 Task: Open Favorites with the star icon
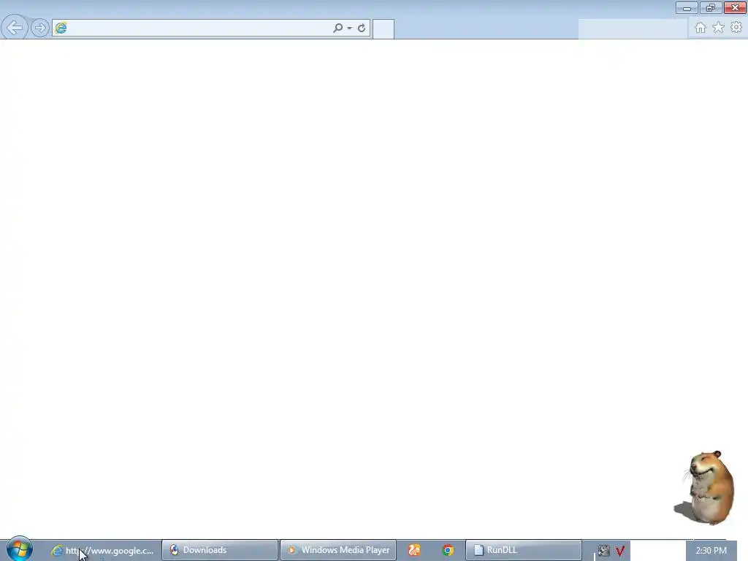719,28
